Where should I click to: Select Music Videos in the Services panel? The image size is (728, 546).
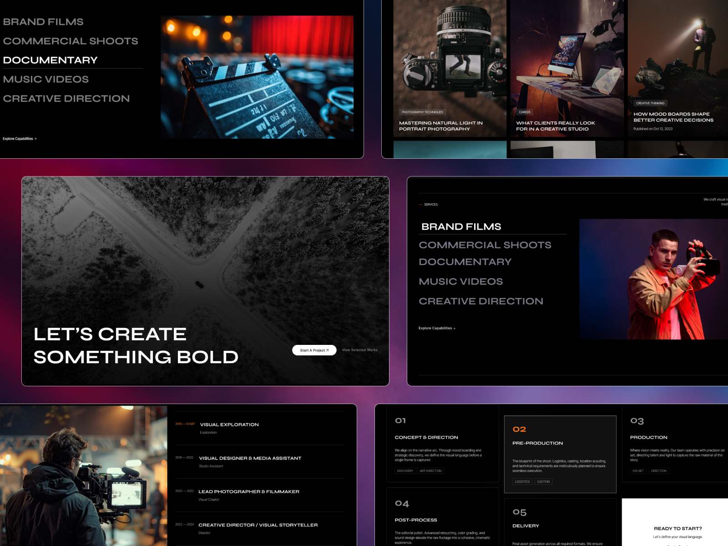point(461,281)
